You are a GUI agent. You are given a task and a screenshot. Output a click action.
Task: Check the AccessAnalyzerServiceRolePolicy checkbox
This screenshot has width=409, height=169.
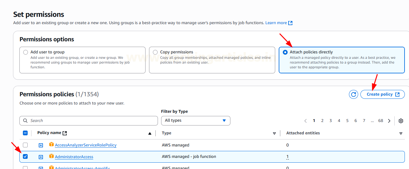tap(25, 145)
